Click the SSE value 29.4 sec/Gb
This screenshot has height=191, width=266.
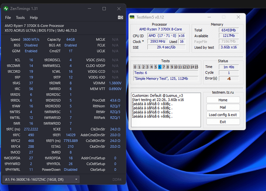pyautogui.click(x=166, y=47)
